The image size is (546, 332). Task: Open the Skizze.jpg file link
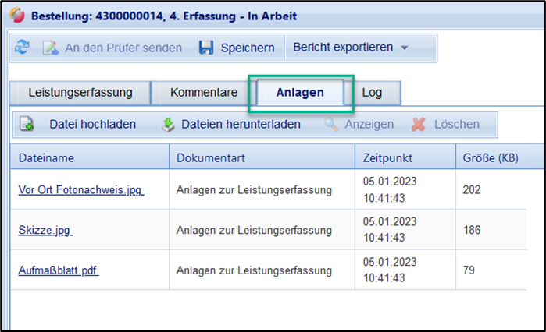45,230
